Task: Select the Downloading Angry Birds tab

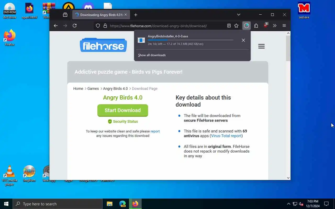Action: (101, 15)
